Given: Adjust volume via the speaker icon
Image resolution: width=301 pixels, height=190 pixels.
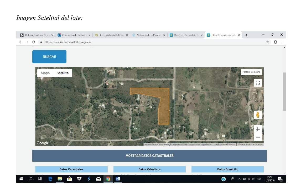Looking at the screenshot, I should coord(253,179).
